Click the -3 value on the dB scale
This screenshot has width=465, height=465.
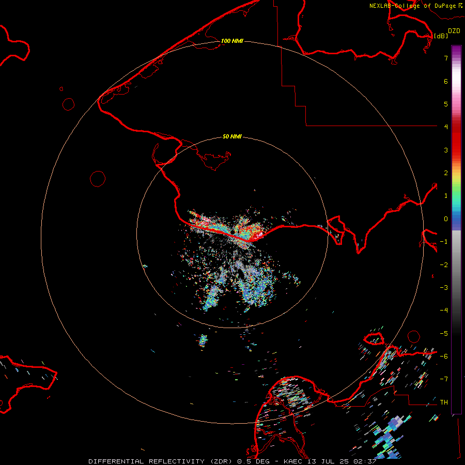[x=444, y=288]
